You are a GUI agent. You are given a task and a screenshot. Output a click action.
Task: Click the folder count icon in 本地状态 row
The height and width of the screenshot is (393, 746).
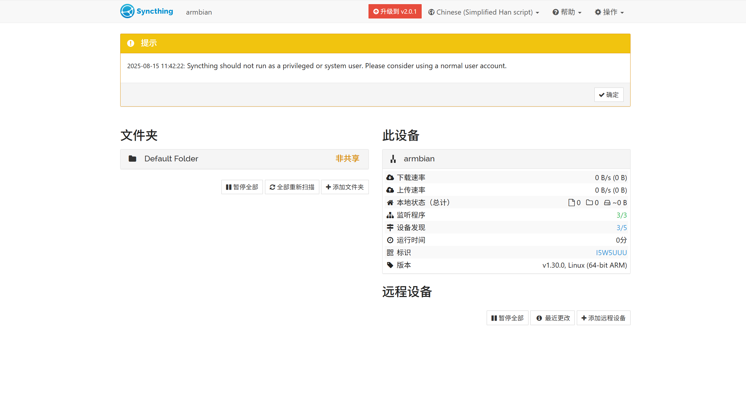coord(589,202)
